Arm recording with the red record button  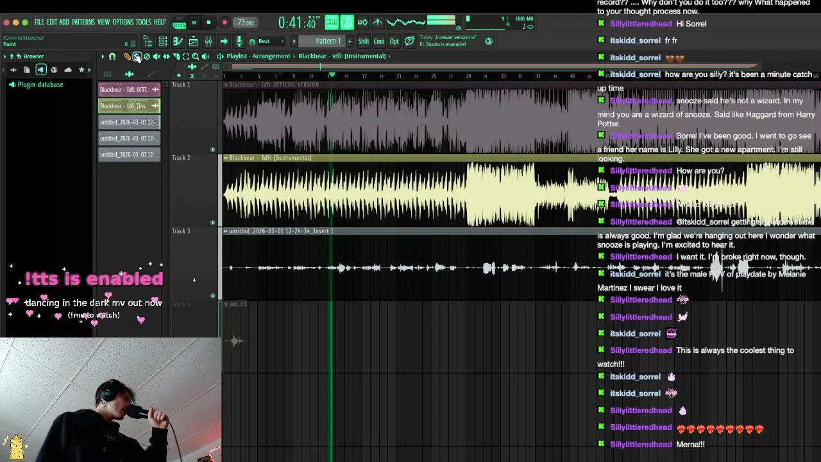pos(224,22)
